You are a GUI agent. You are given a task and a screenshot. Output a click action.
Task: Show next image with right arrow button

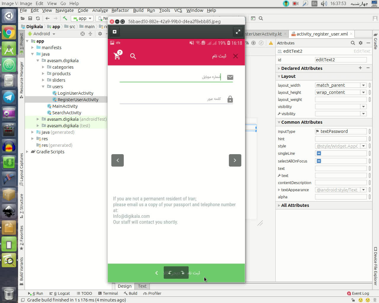235,160
